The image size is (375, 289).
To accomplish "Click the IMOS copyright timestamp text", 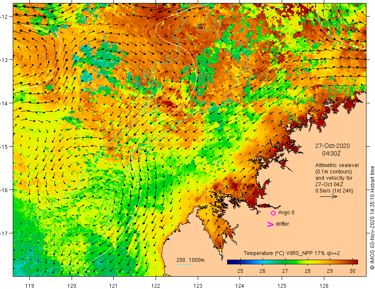I will click(x=372, y=218).
